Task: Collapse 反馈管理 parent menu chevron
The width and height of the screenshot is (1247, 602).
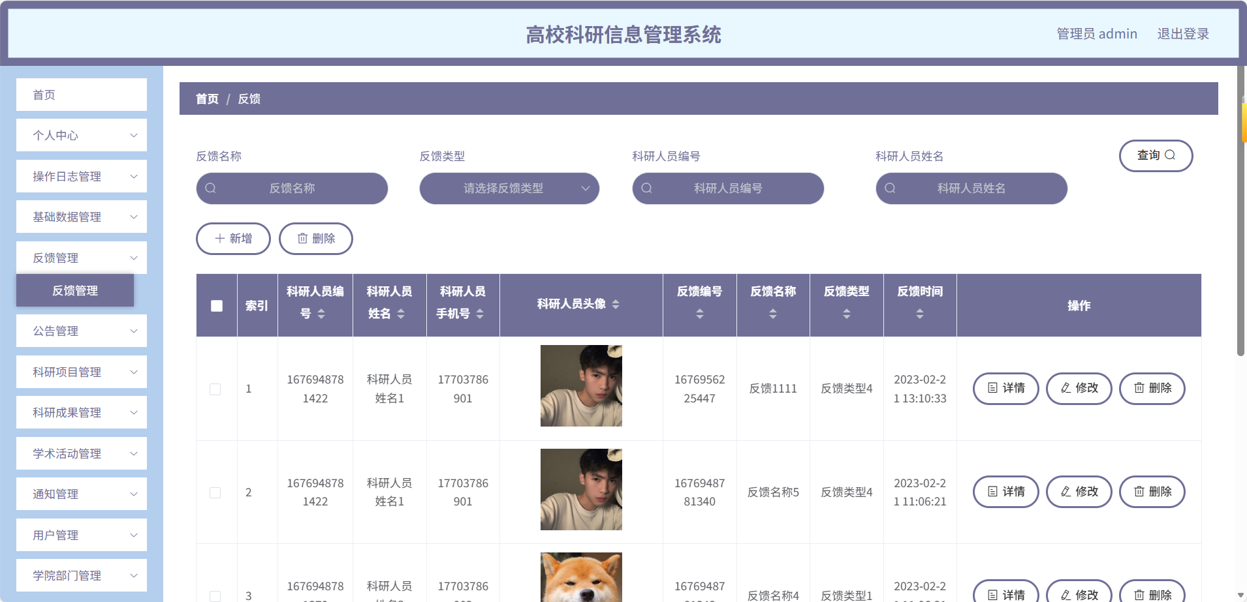Action: [x=134, y=258]
